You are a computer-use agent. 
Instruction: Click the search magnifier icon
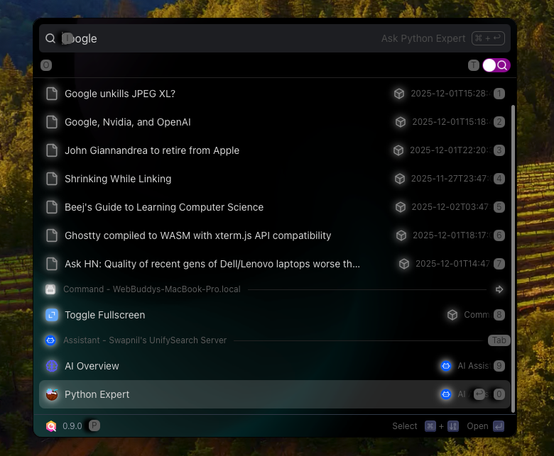pos(50,38)
